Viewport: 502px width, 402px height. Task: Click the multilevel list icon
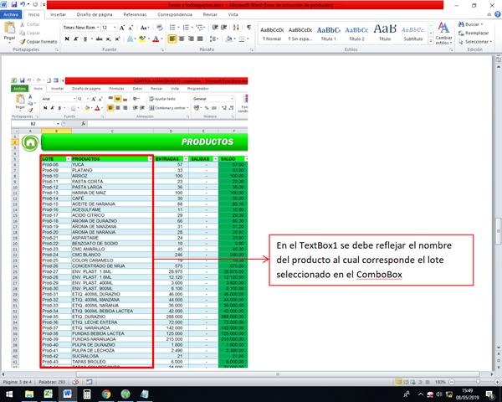coord(199,28)
